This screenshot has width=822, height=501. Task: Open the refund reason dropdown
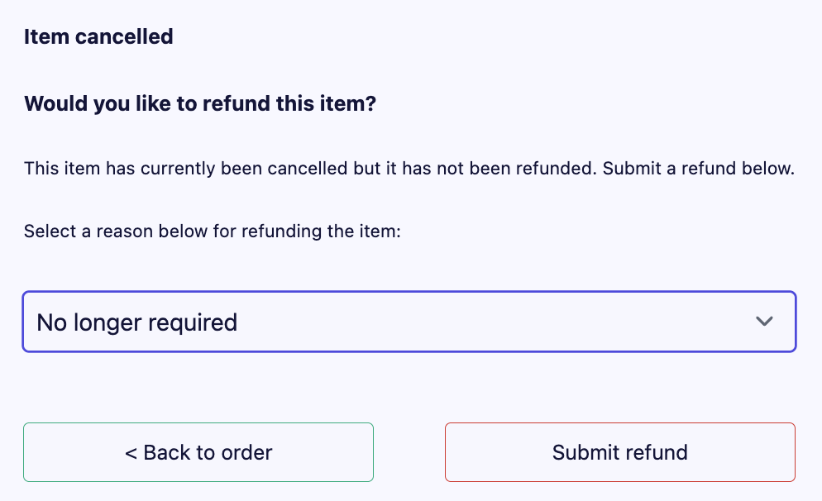point(409,322)
